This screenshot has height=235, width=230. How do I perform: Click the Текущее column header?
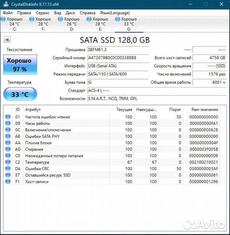pyautogui.click(x=122, y=110)
